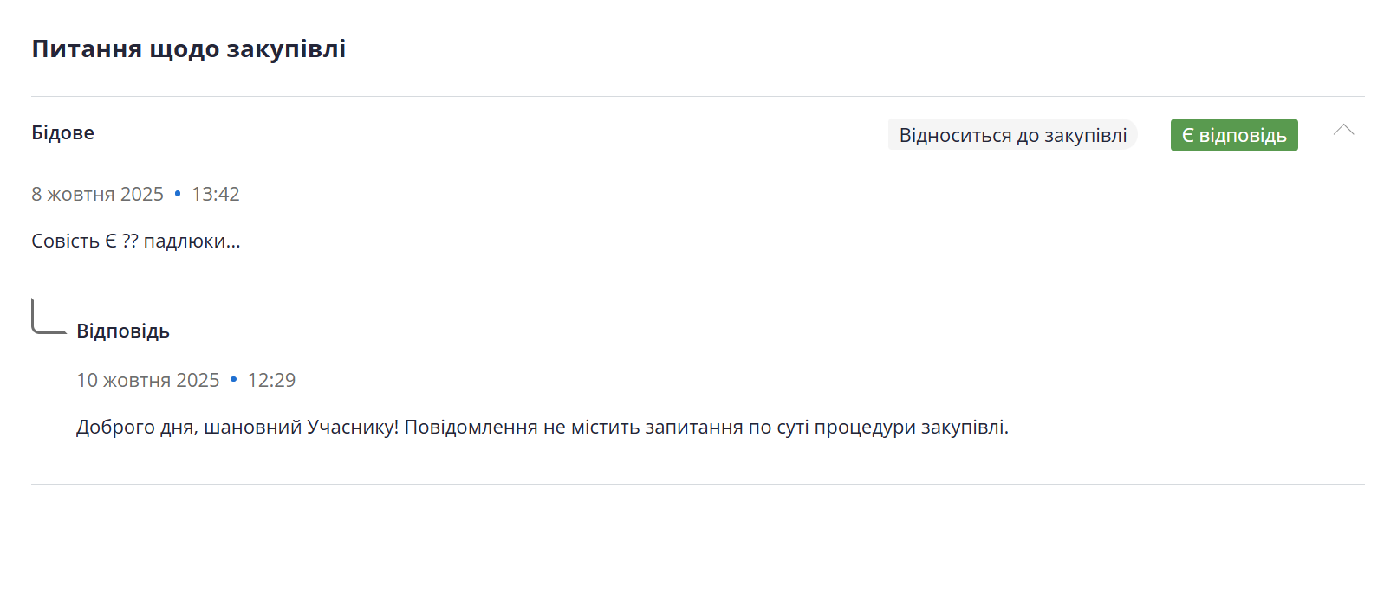The height and width of the screenshot is (592, 1384).
Task: Click the word Учаснику in the reply
Action: point(352,427)
